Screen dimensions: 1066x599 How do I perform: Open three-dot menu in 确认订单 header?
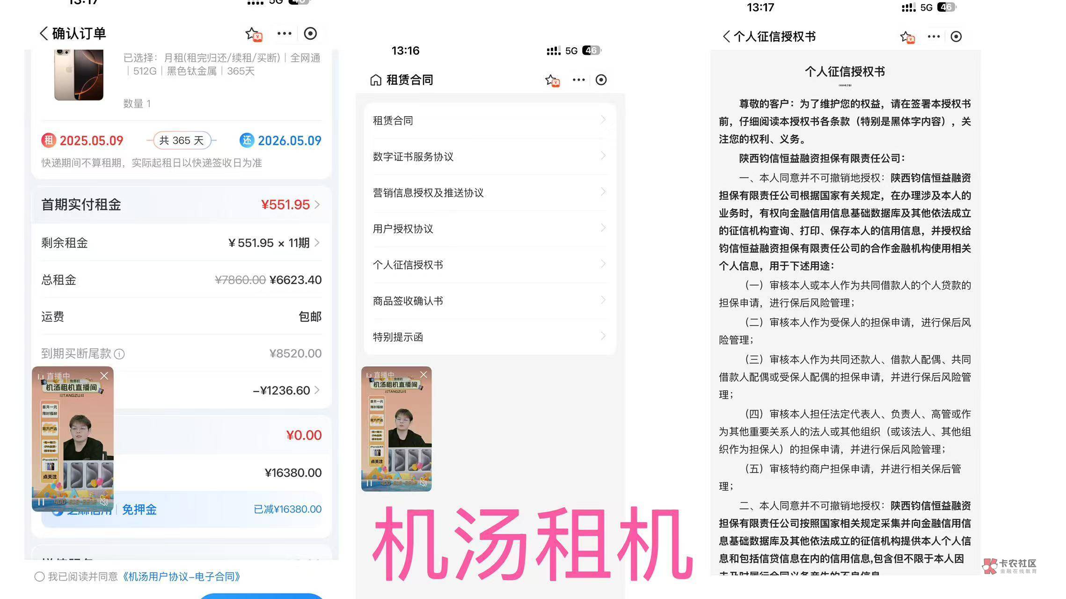point(284,34)
